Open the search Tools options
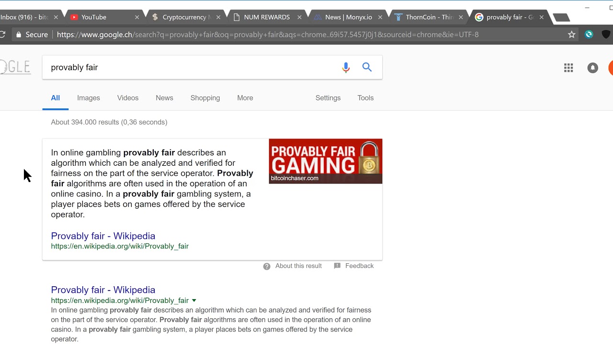 coord(365,98)
